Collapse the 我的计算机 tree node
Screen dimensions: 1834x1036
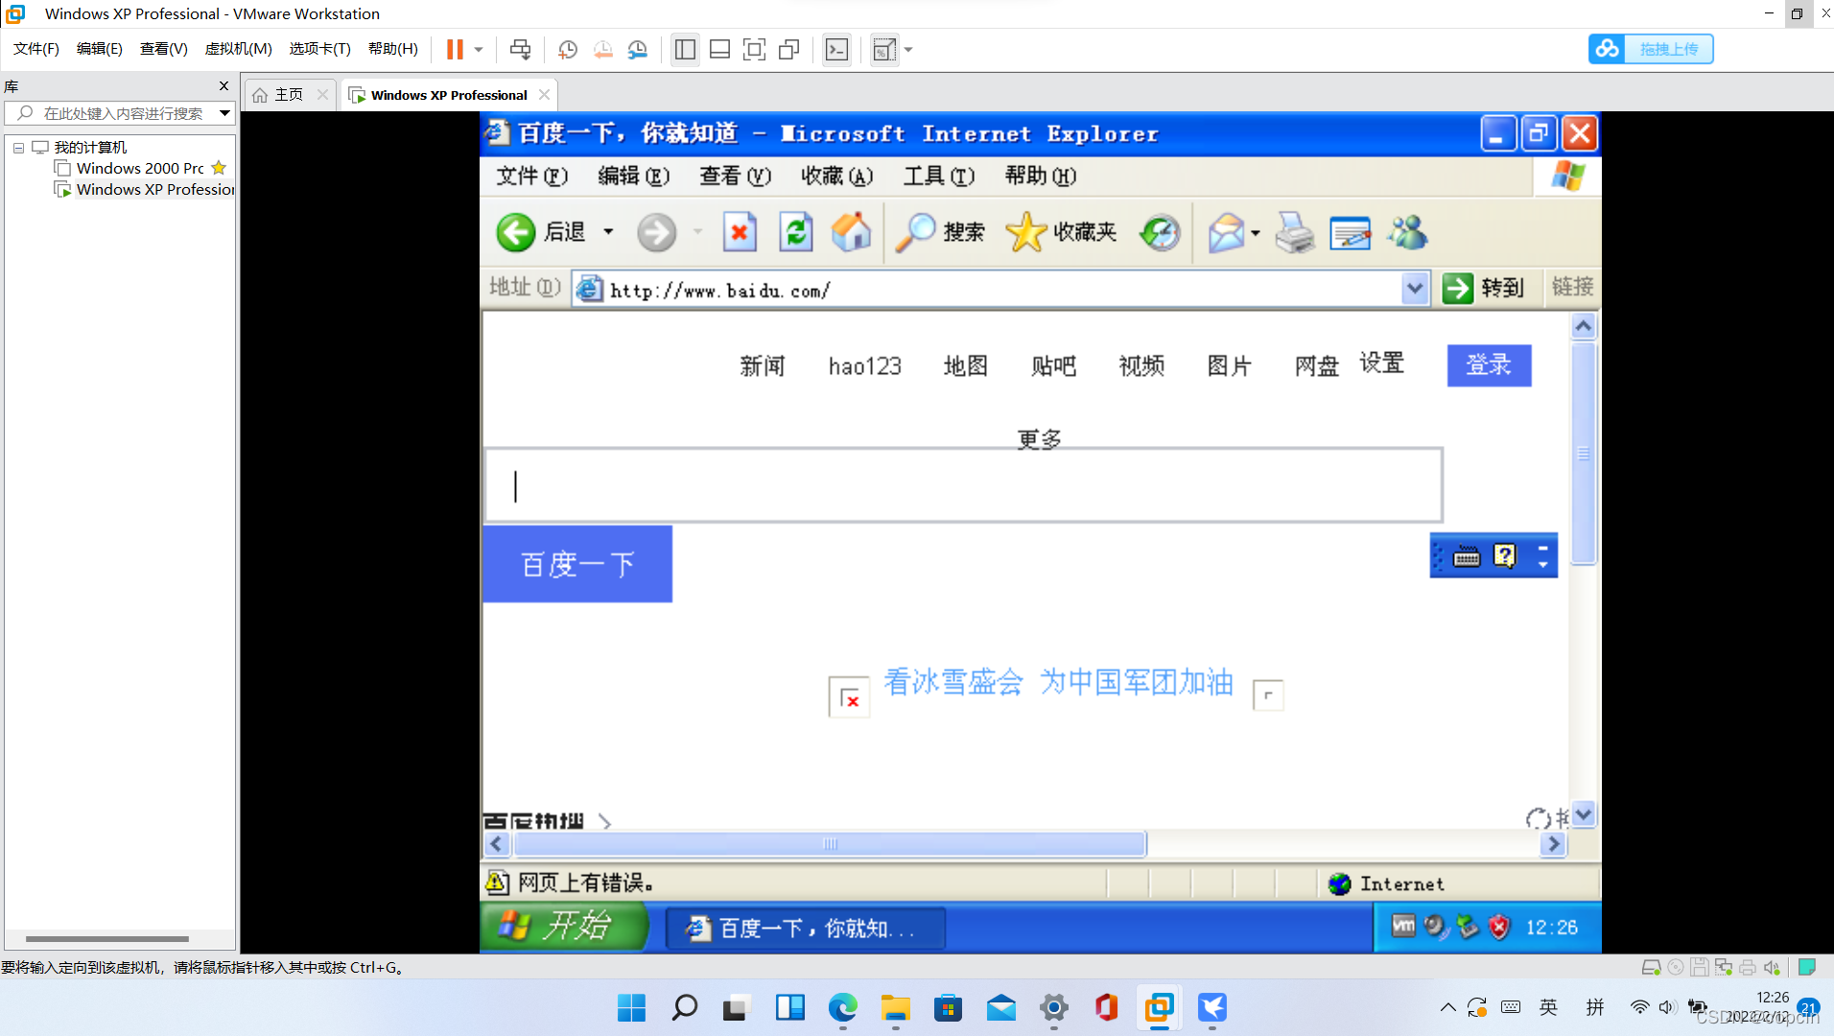point(18,148)
